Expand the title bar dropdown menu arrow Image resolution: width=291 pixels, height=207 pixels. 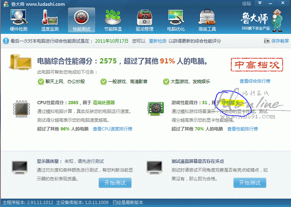click(260, 3)
